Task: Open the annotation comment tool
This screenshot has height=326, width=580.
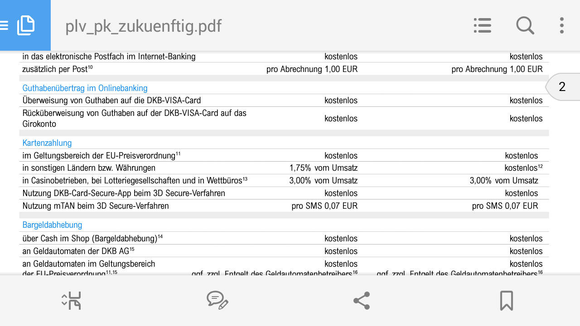Action: click(217, 301)
